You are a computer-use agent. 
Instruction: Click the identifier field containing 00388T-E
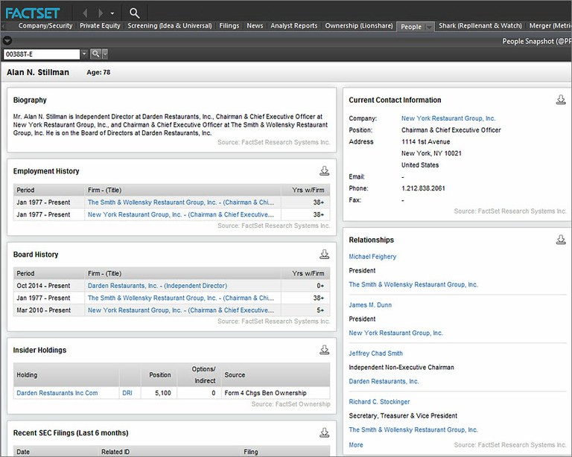coord(42,54)
